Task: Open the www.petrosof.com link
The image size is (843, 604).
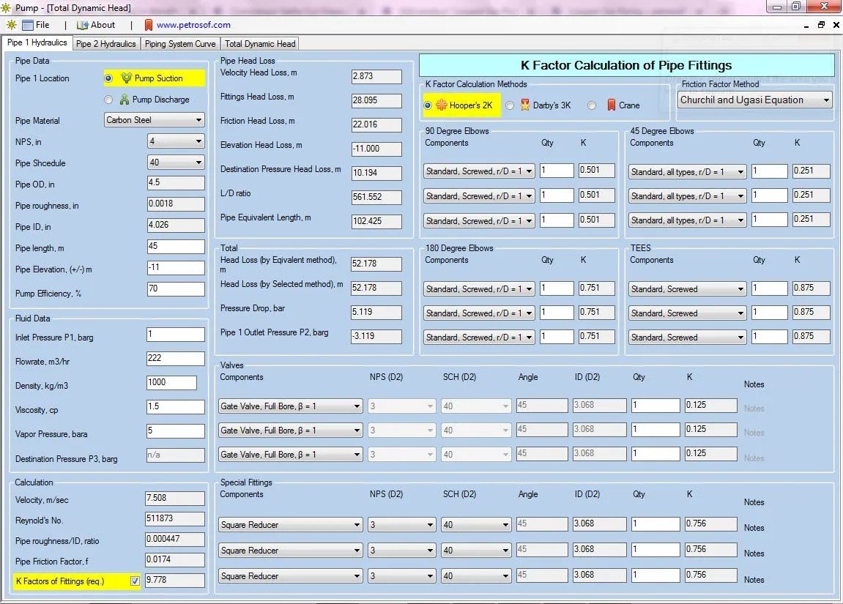Action: click(193, 25)
